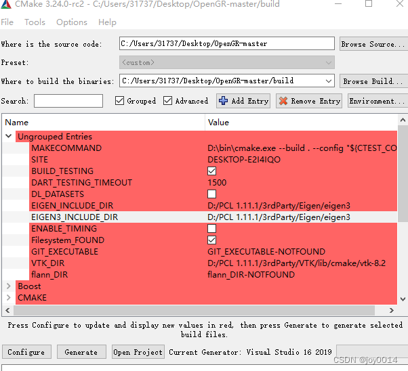Open the Tools menu
Image resolution: width=408 pixels, height=371 pixels.
point(35,22)
